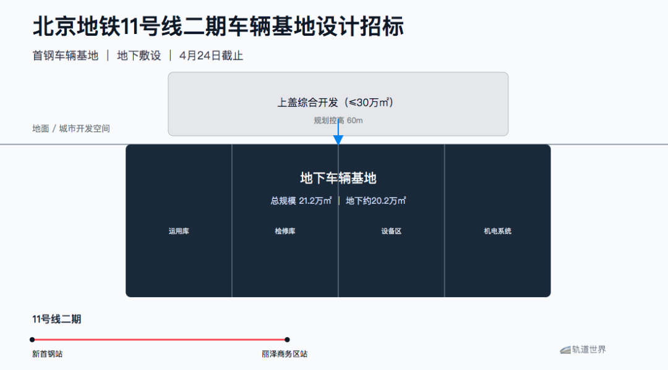668x370 pixels.
Task: Click the 地下约20.2万㎡ figure
Action: pyautogui.click(x=376, y=201)
